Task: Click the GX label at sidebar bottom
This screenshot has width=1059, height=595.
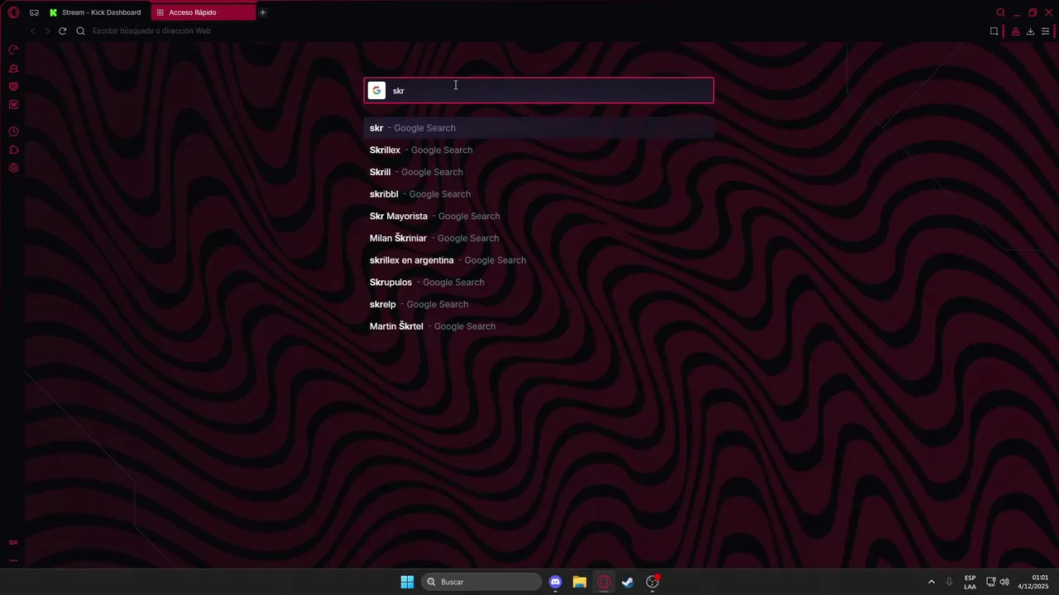Action: [x=13, y=542]
